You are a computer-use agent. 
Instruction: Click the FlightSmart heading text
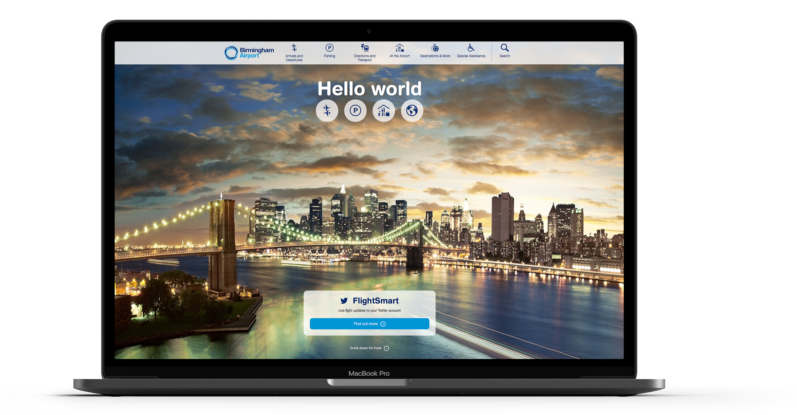[376, 301]
